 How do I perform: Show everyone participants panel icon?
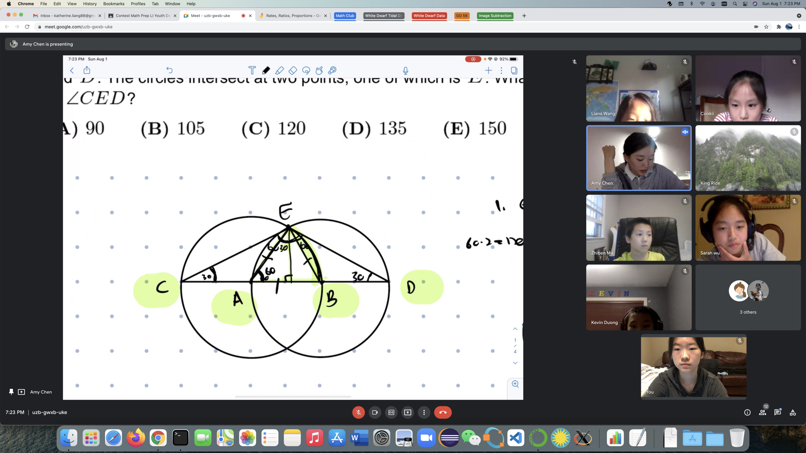click(762, 412)
